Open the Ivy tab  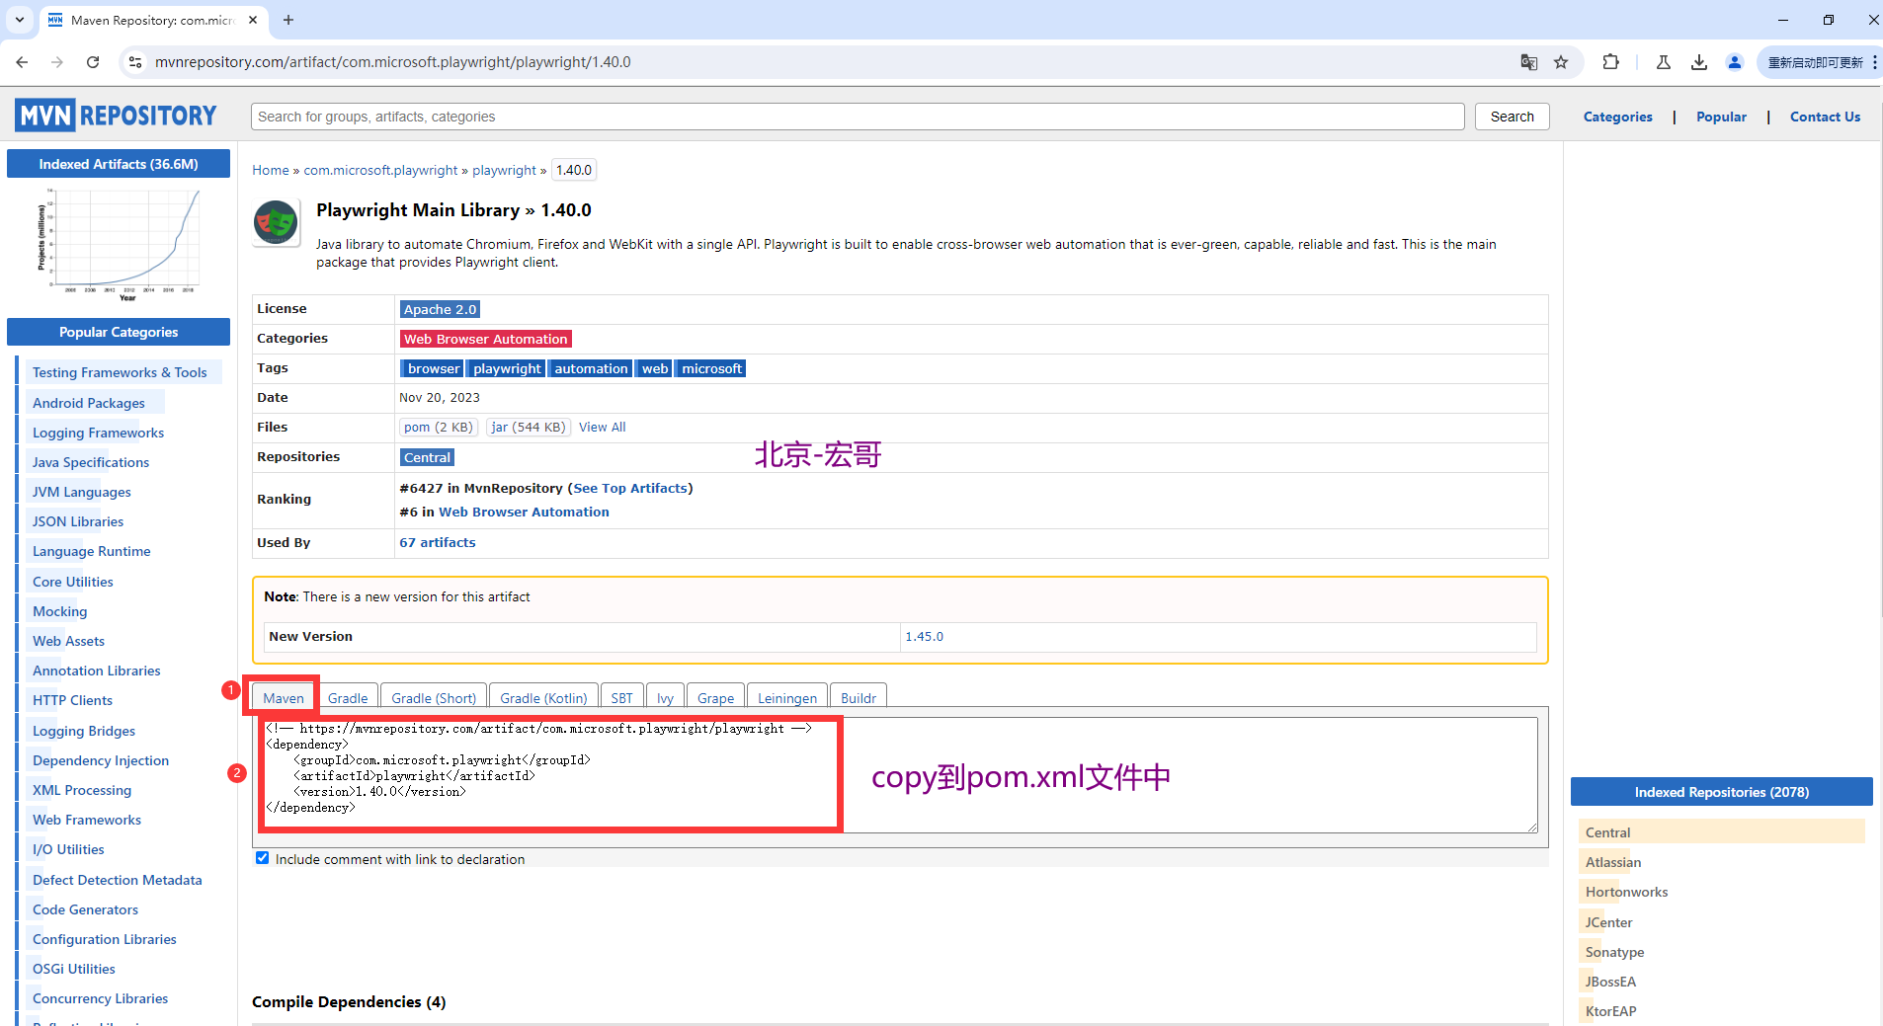(x=665, y=697)
